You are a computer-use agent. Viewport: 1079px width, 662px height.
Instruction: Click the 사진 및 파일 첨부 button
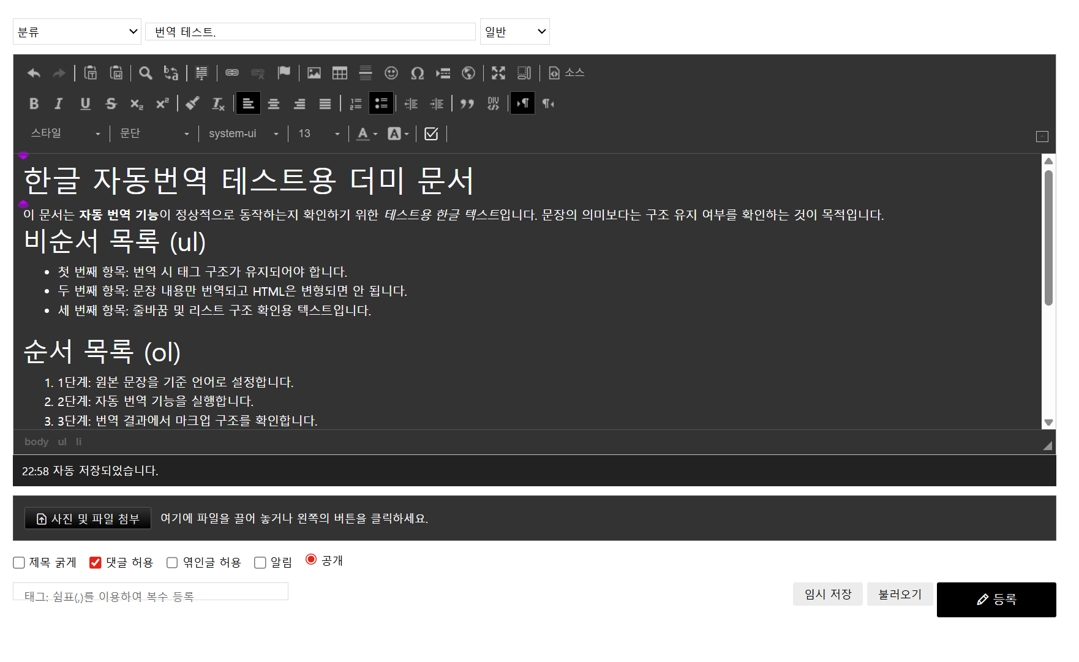pyautogui.click(x=88, y=519)
